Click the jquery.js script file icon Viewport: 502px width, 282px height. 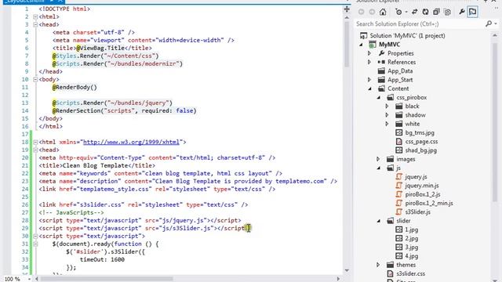coord(399,176)
